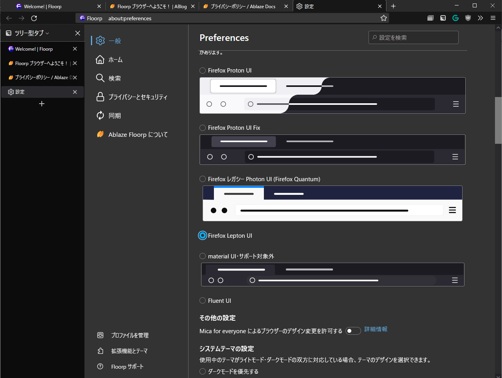
Task: Open Floorp サポート link text
Action: click(x=127, y=366)
